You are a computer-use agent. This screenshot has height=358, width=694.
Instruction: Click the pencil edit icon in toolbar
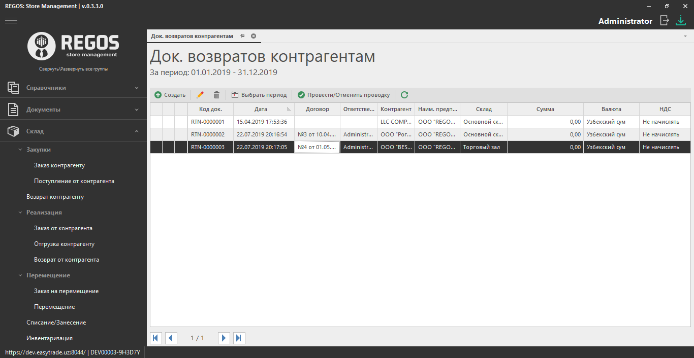[200, 95]
